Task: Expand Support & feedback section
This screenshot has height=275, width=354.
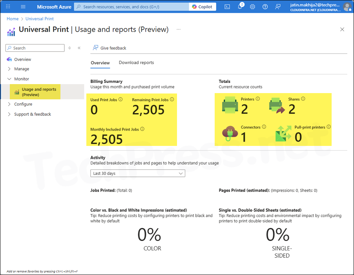Action: click(33, 114)
